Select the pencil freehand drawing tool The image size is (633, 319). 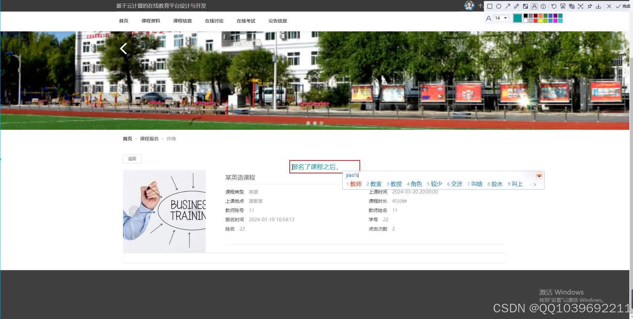[x=516, y=6]
